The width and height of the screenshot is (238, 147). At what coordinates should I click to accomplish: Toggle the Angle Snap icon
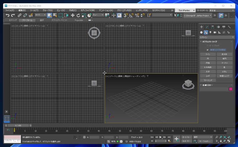pyautogui.click(x=131, y=15)
